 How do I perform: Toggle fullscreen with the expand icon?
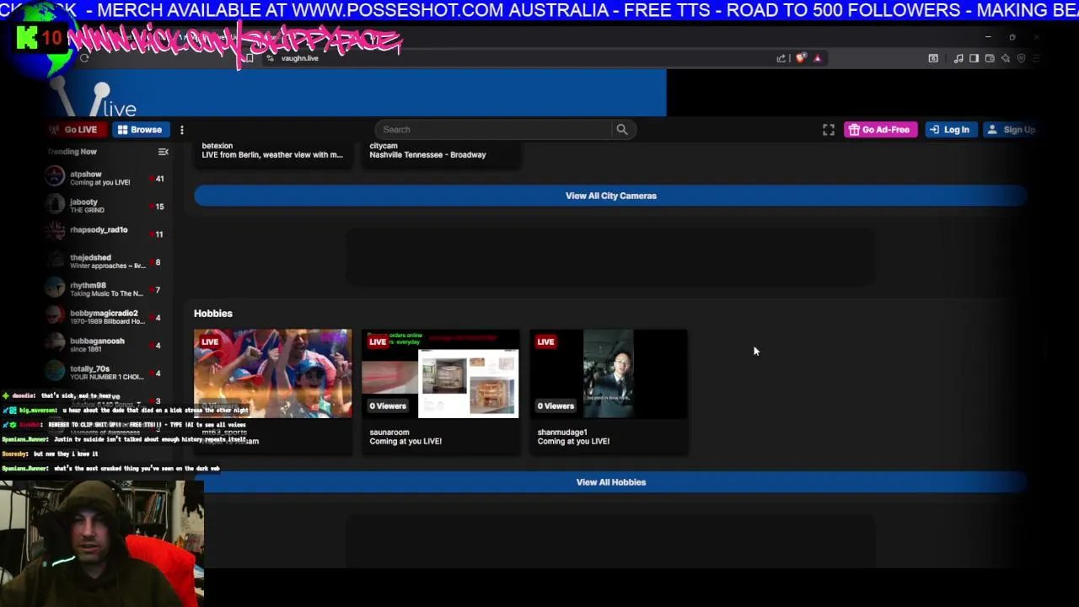pyautogui.click(x=829, y=130)
